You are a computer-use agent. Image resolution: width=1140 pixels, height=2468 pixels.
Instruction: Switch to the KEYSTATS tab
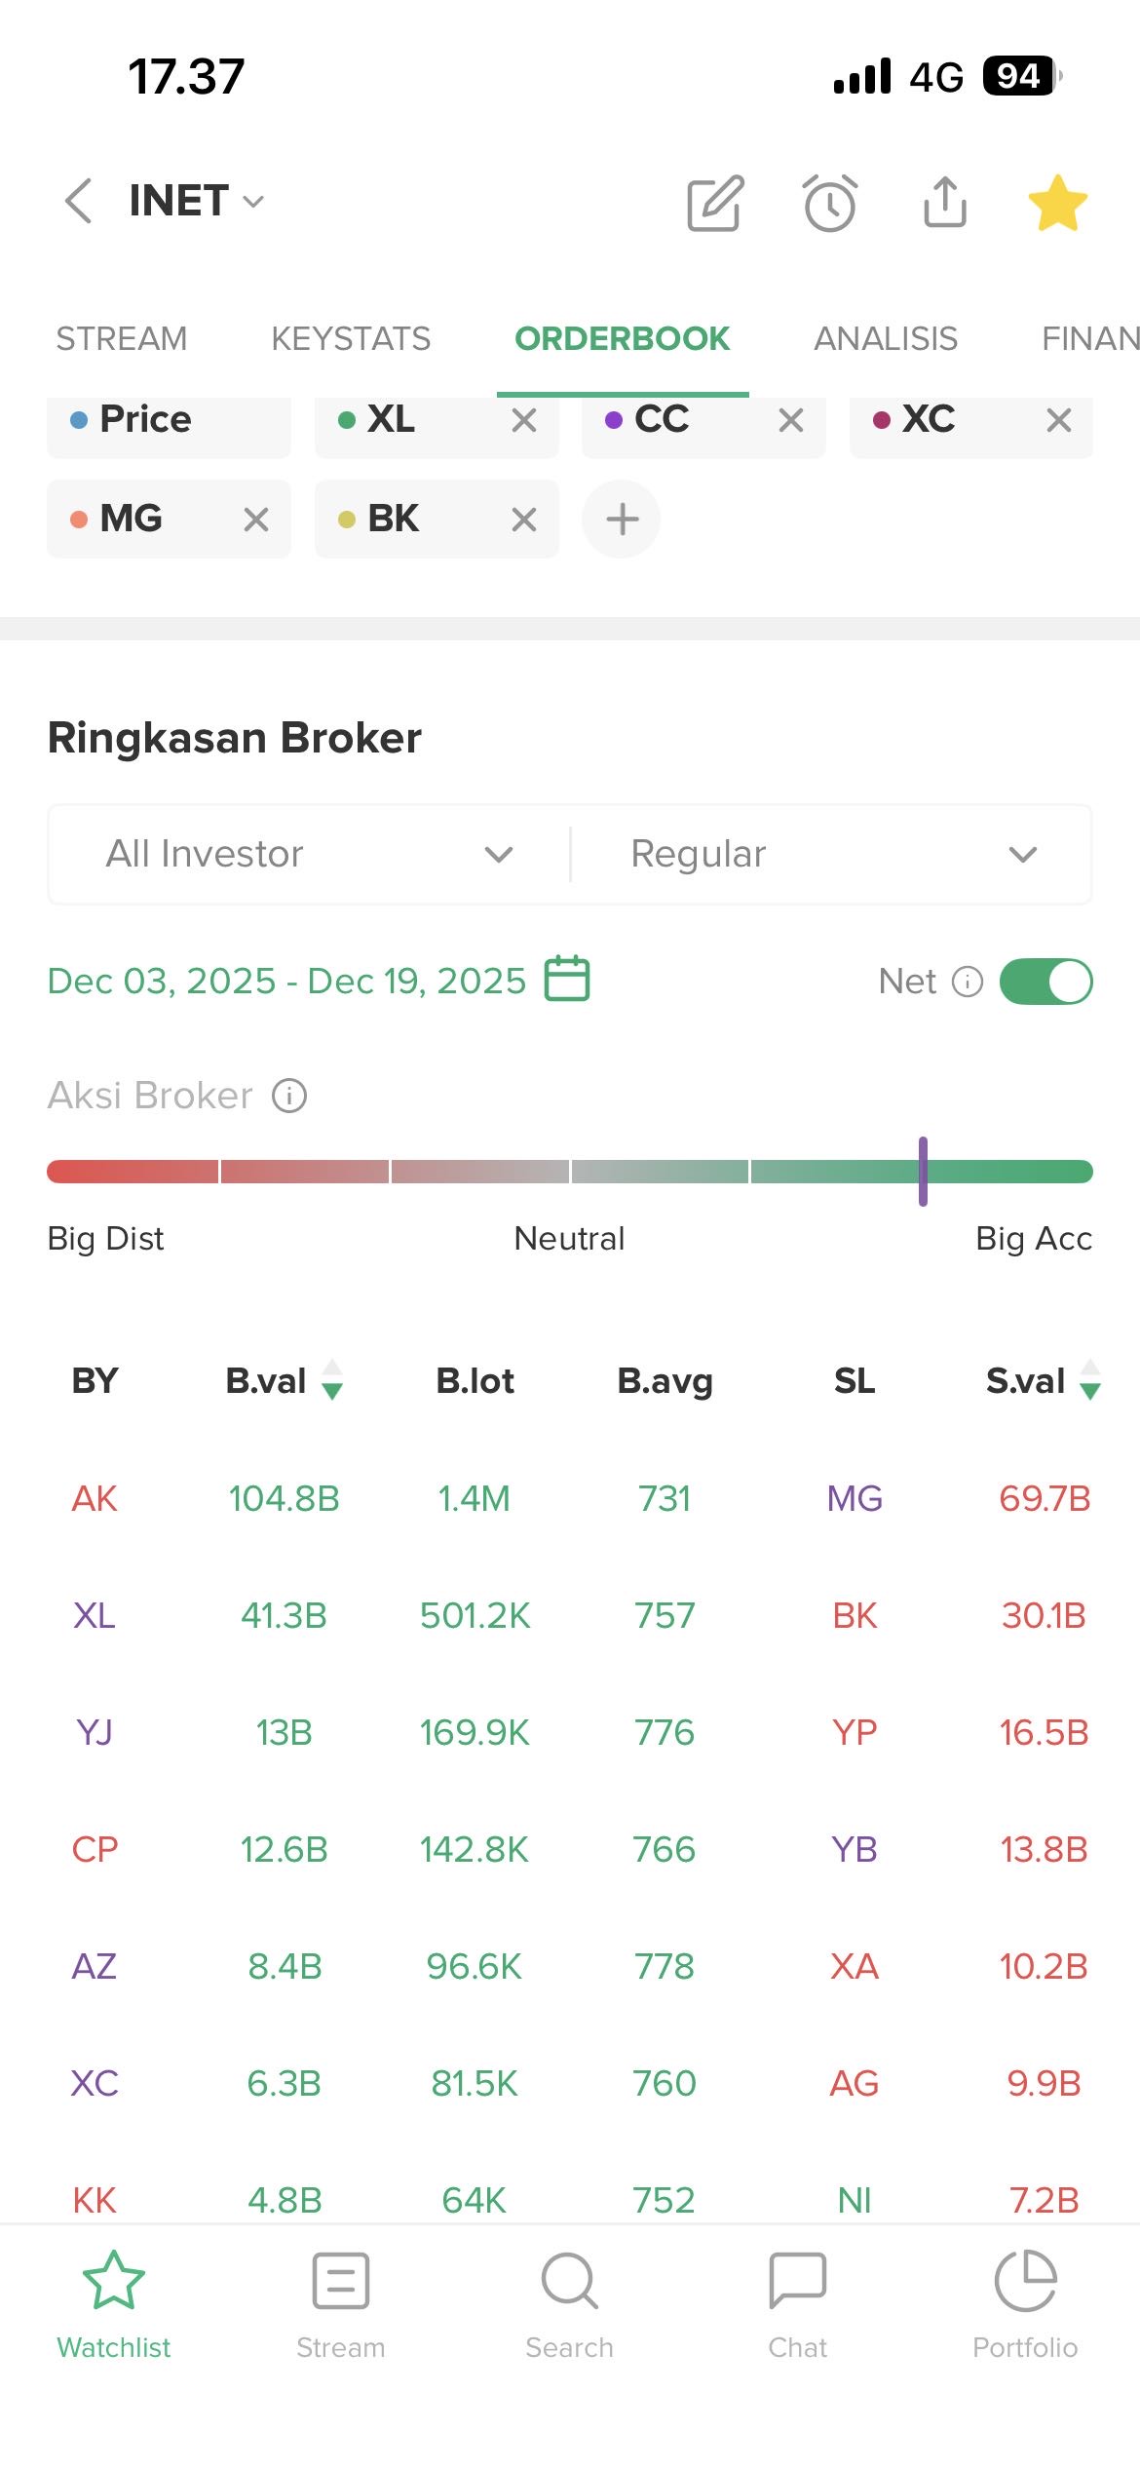pos(351,338)
